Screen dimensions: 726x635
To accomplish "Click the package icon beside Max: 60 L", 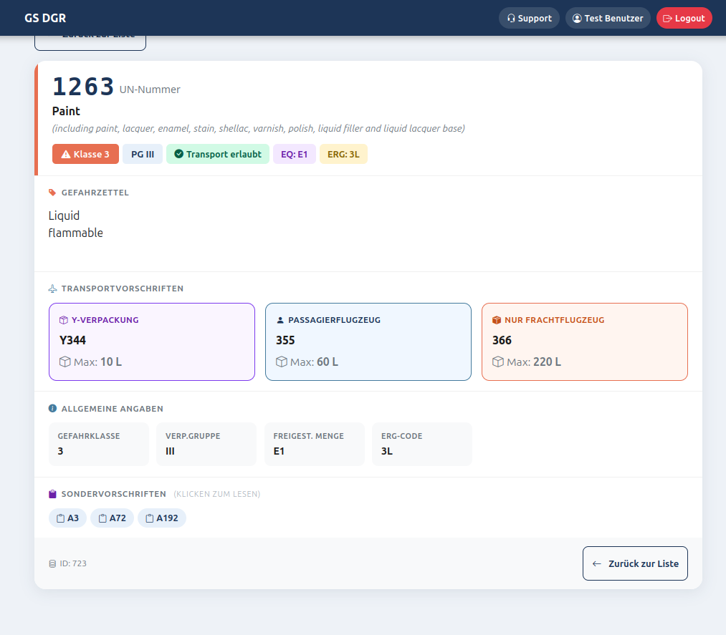I will (282, 362).
